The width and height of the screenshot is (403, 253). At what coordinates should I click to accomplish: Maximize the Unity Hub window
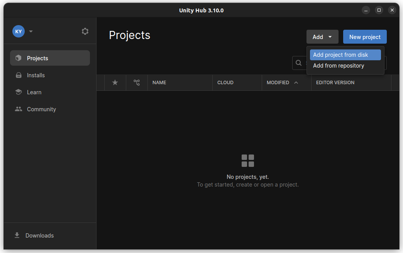tap(379, 10)
